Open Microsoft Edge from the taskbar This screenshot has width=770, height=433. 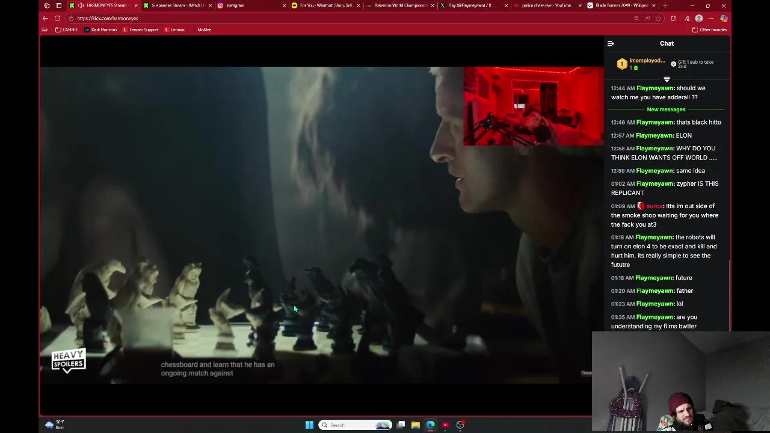[x=431, y=425]
